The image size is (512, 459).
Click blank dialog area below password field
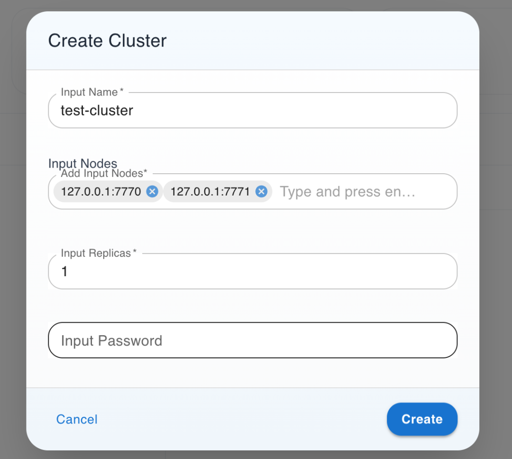(x=253, y=373)
